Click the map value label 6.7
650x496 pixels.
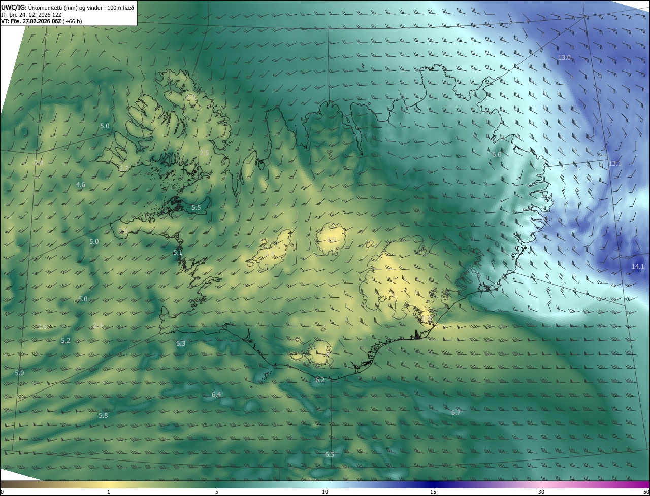pos(456,413)
